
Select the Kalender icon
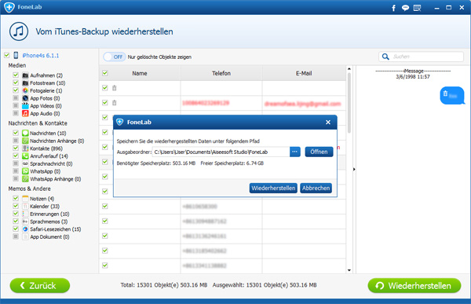pyautogui.click(x=25, y=206)
